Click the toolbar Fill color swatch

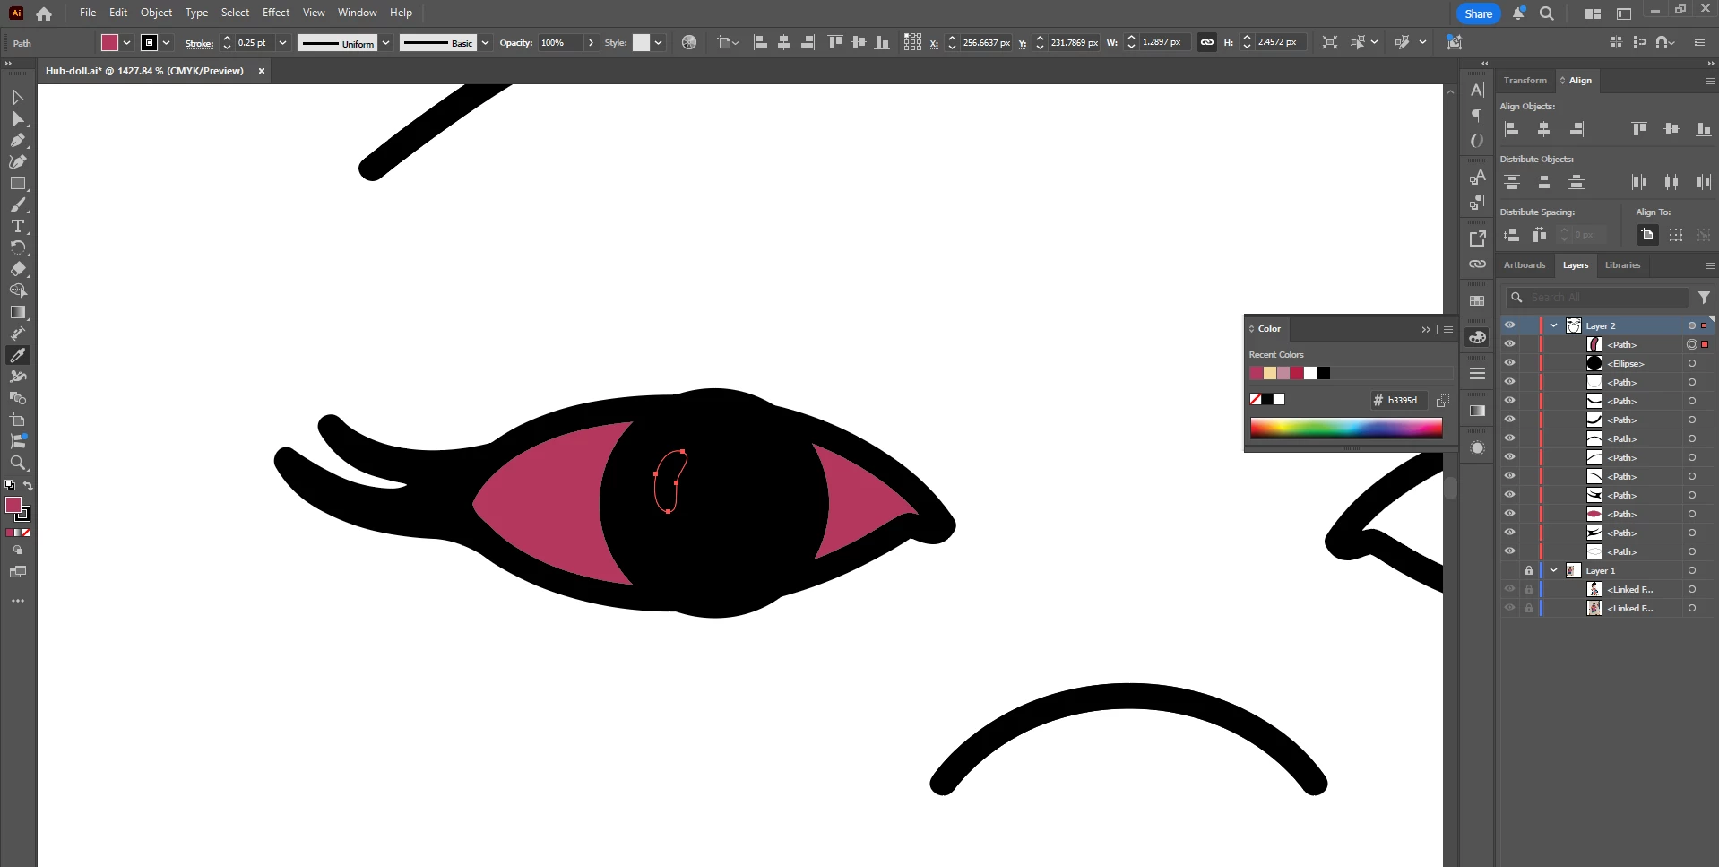[x=13, y=505]
